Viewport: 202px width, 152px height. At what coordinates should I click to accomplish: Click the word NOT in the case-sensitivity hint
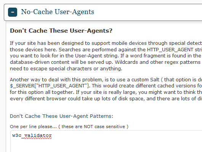[88, 127]
